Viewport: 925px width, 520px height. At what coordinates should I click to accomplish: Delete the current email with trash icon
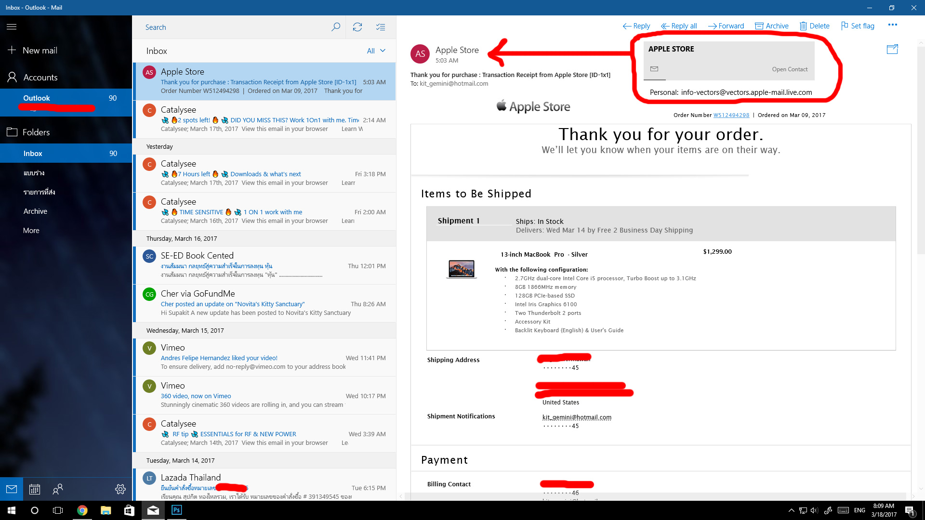814,26
